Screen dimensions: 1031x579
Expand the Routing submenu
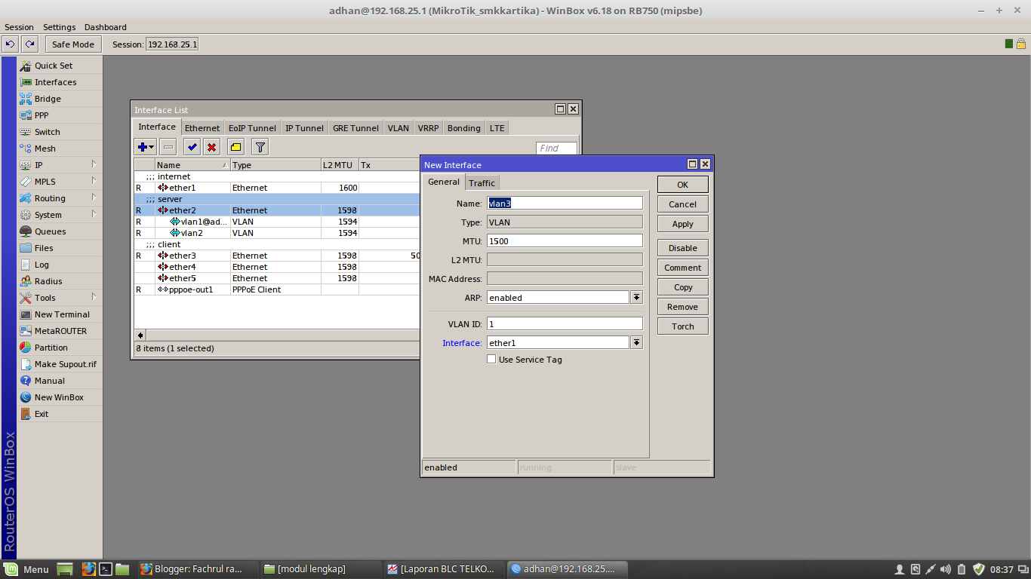[x=60, y=198]
